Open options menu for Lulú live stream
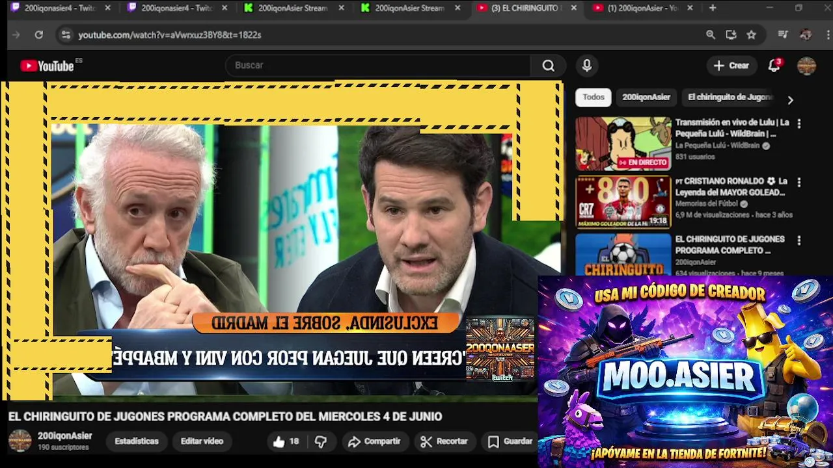Viewport: 833px width, 468px height. [799, 123]
